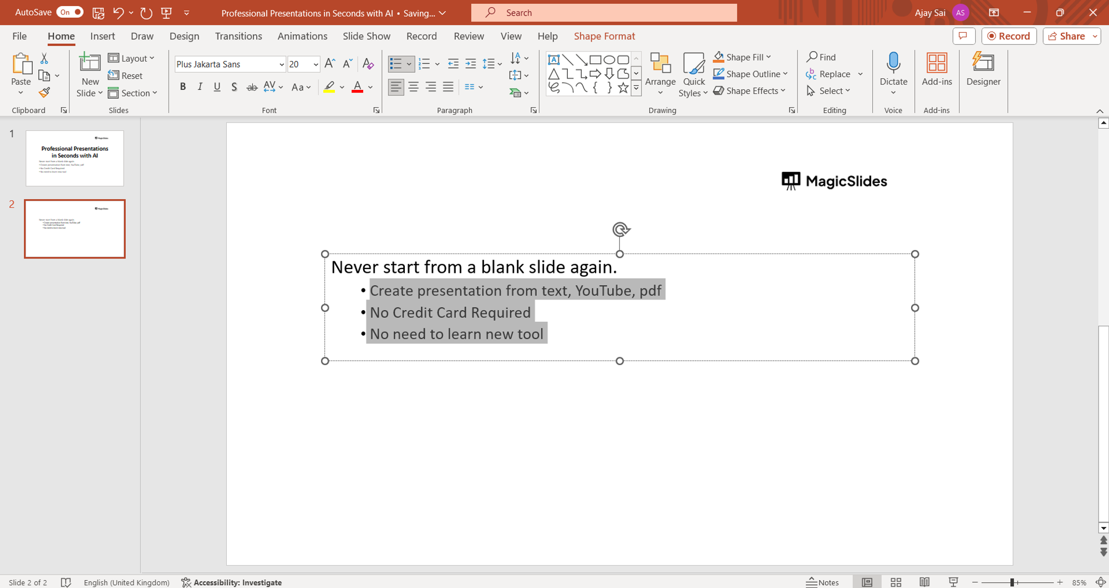The width and height of the screenshot is (1109, 588).
Task: Click the Arrange button
Action: tap(660, 74)
